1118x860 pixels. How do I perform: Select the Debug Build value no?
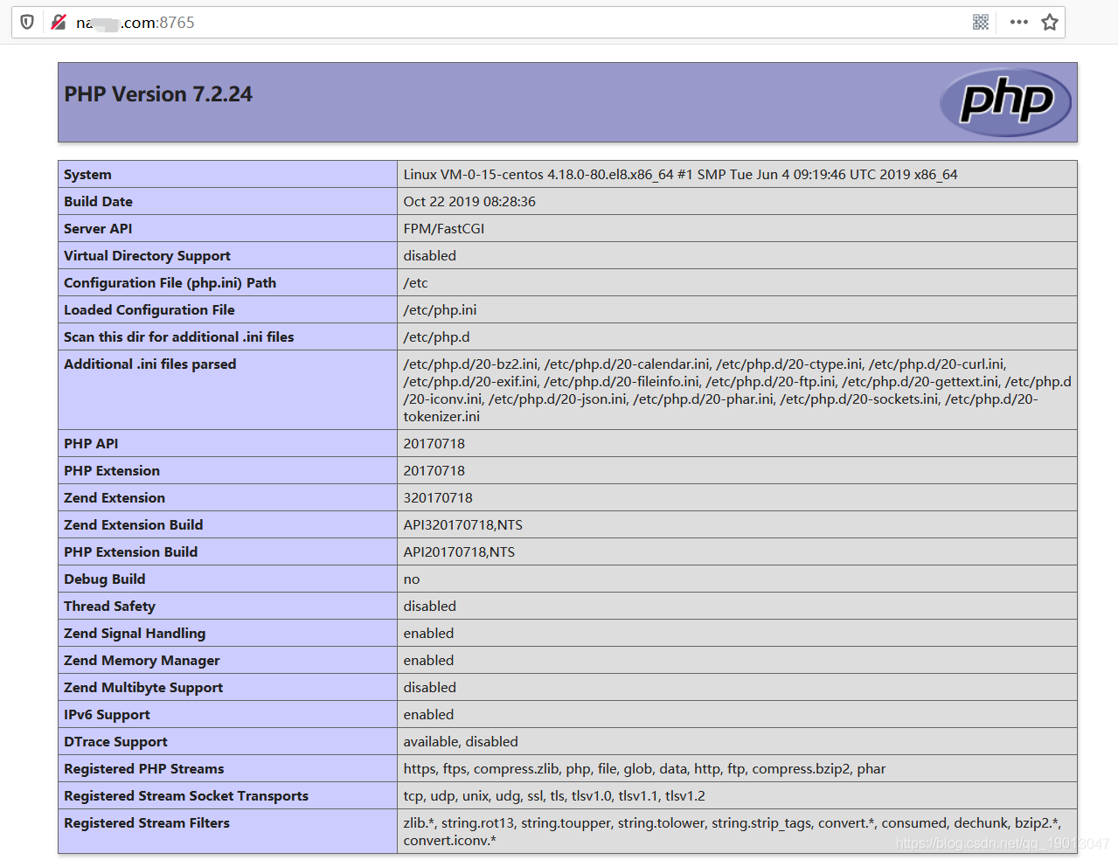pos(412,579)
